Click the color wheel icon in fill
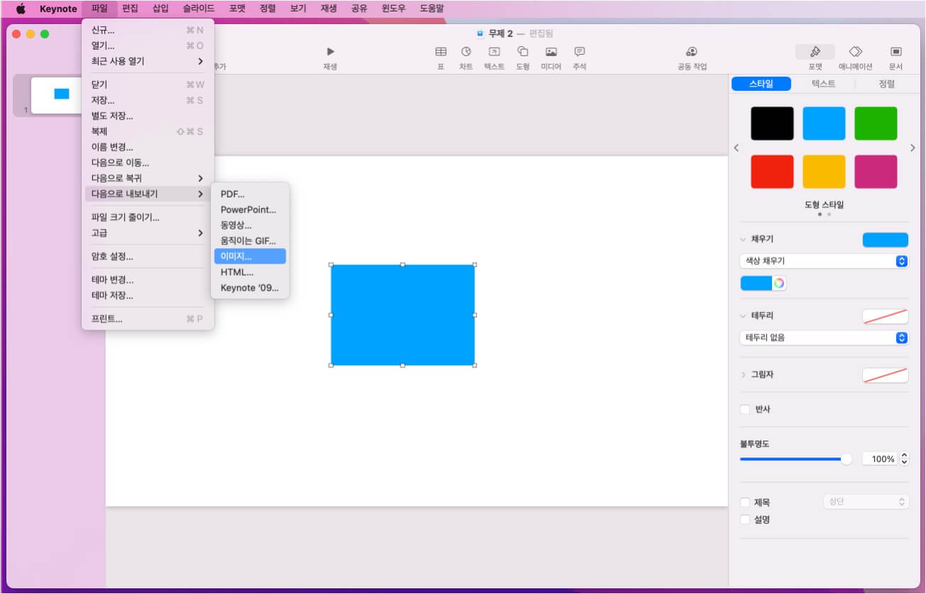The height and width of the screenshot is (594, 926). coord(779,283)
